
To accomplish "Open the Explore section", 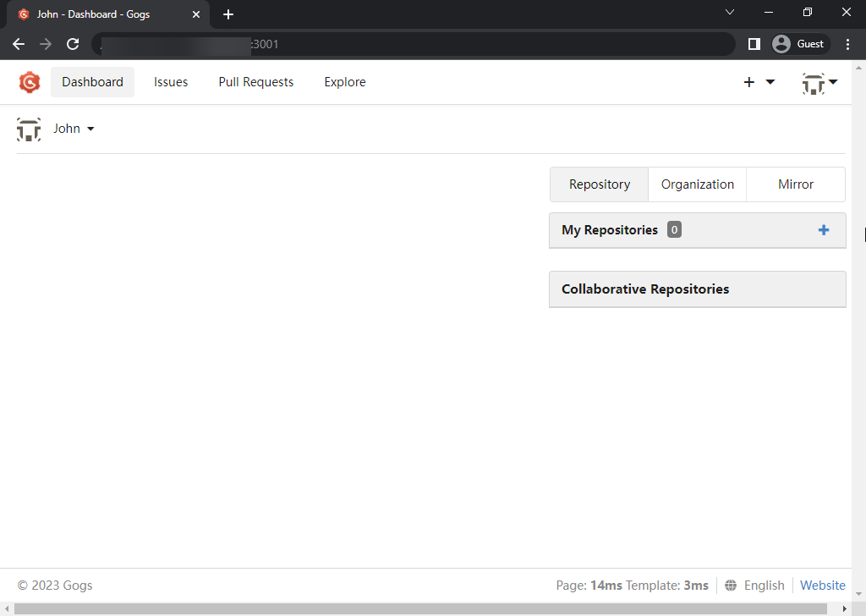I will click(344, 82).
